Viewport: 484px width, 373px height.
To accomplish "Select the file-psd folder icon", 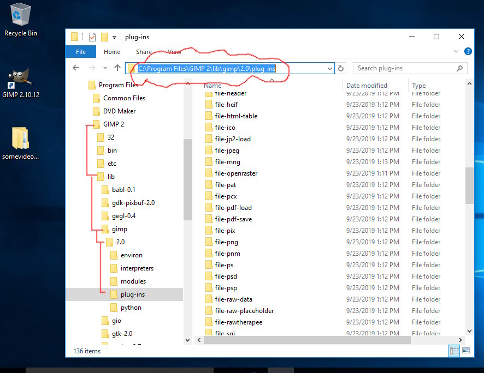I will point(209,276).
